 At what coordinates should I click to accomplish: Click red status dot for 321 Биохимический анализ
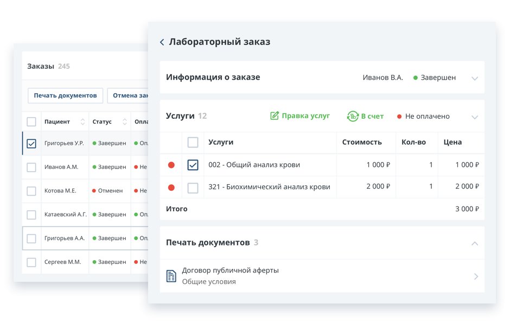171,188
